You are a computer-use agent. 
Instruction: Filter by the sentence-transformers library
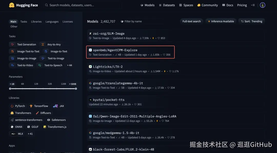[26, 120]
